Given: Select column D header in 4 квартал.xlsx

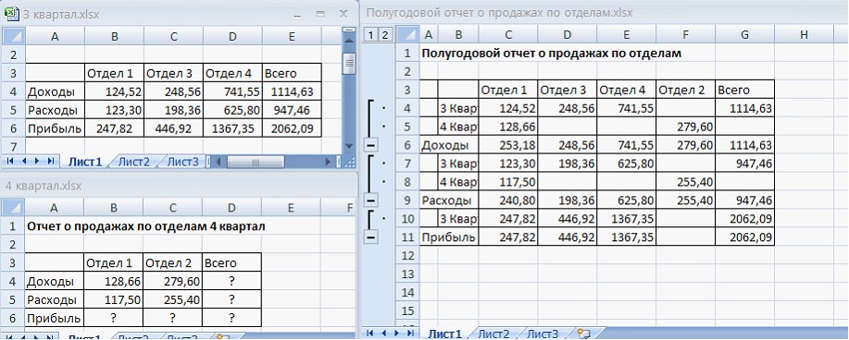Looking at the screenshot, I should point(231,207).
